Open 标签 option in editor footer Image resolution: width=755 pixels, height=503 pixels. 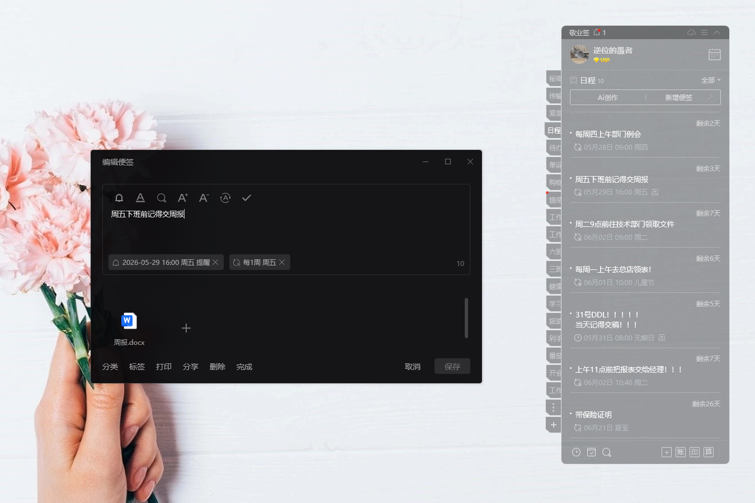click(x=137, y=367)
